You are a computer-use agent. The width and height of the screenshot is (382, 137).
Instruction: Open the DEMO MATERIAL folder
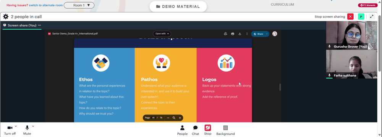pyautogui.click(x=178, y=6)
